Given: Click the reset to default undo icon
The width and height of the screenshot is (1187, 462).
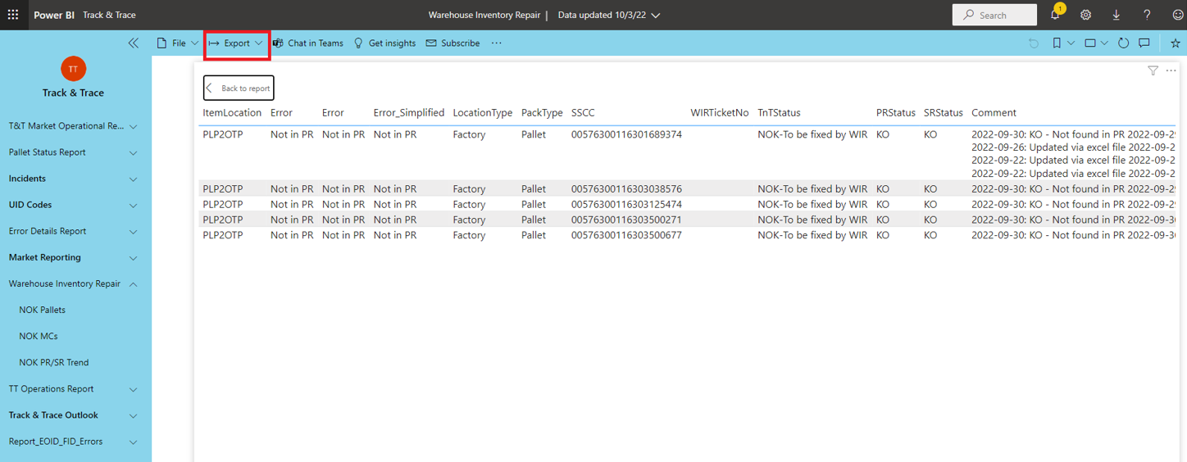Looking at the screenshot, I should pyautogui.click(x=1034, y=43).
